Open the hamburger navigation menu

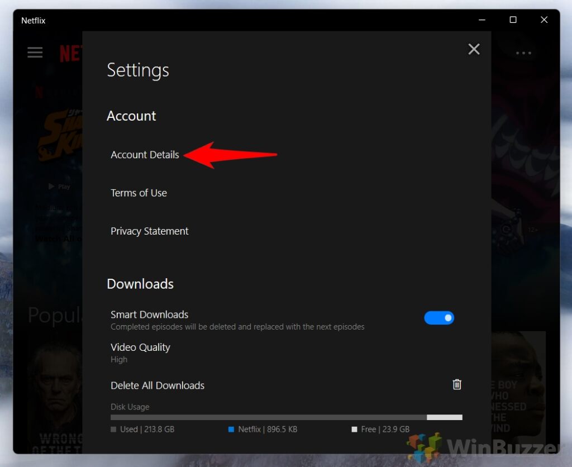pyautogui.click(x=35, y=52)
